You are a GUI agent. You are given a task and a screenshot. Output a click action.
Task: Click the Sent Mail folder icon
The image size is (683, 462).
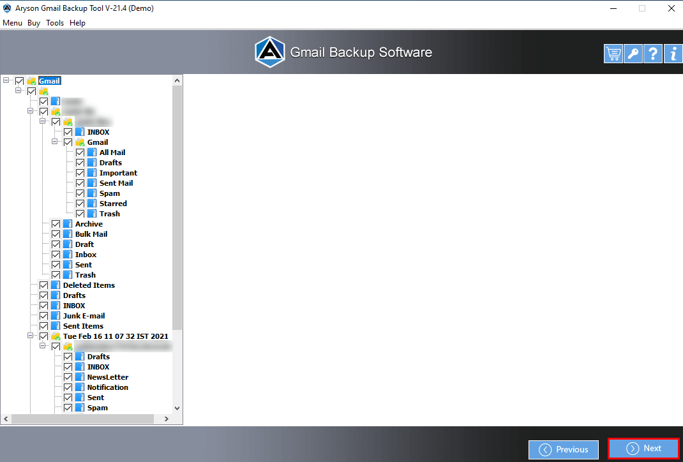92,183
